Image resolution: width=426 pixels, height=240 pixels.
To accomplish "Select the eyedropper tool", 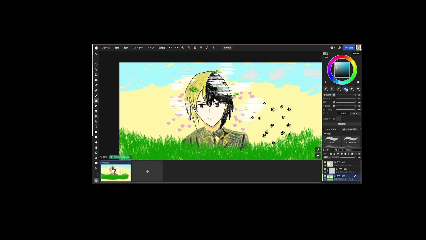I will [x=96, y=85].
